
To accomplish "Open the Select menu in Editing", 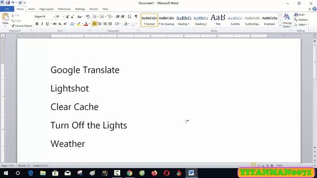I will [x=301, y=25].
